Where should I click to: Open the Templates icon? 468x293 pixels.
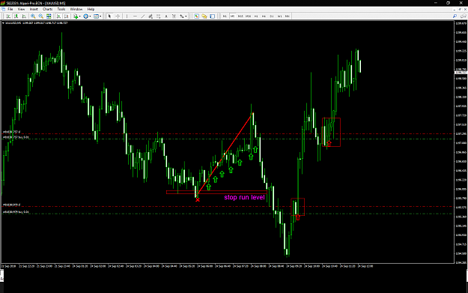point(96,16)
